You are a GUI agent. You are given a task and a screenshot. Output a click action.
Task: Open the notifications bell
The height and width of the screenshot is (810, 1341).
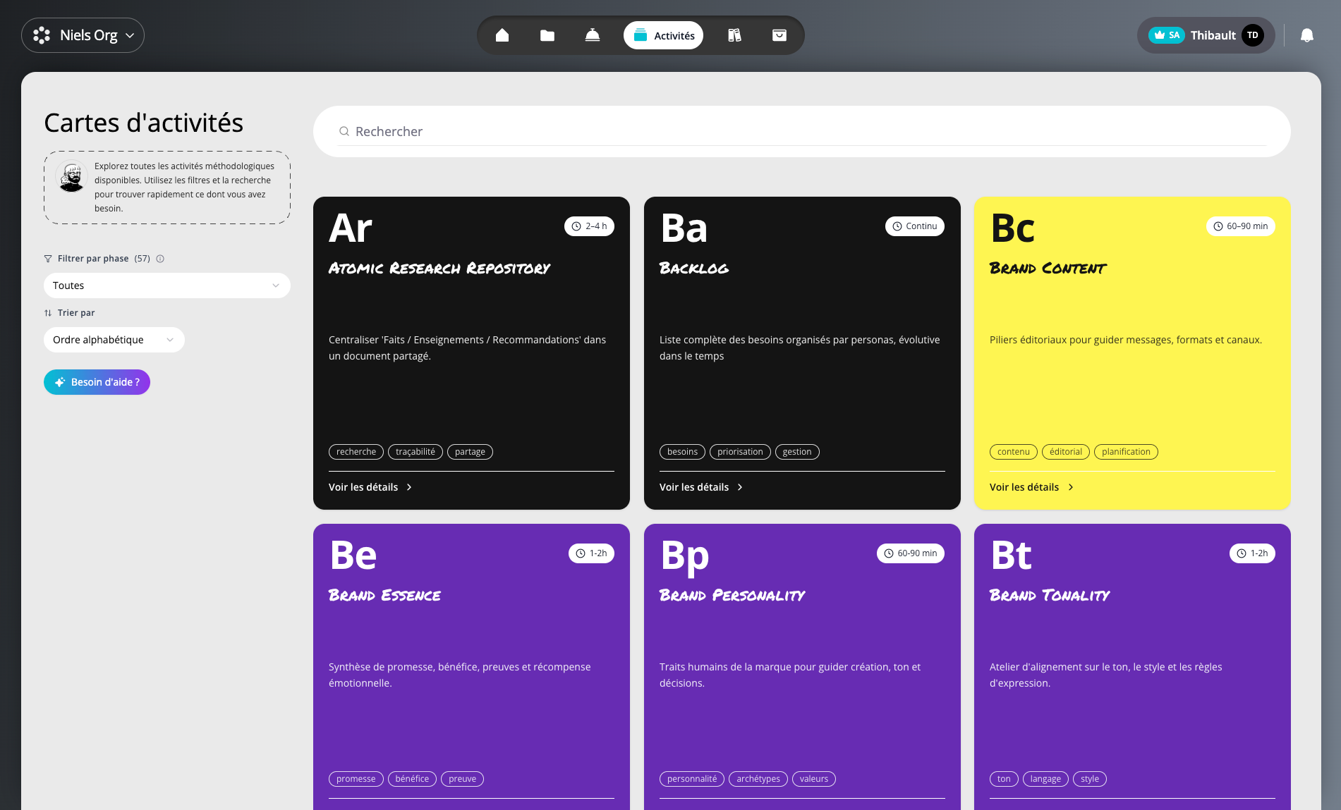[1306, 35]
